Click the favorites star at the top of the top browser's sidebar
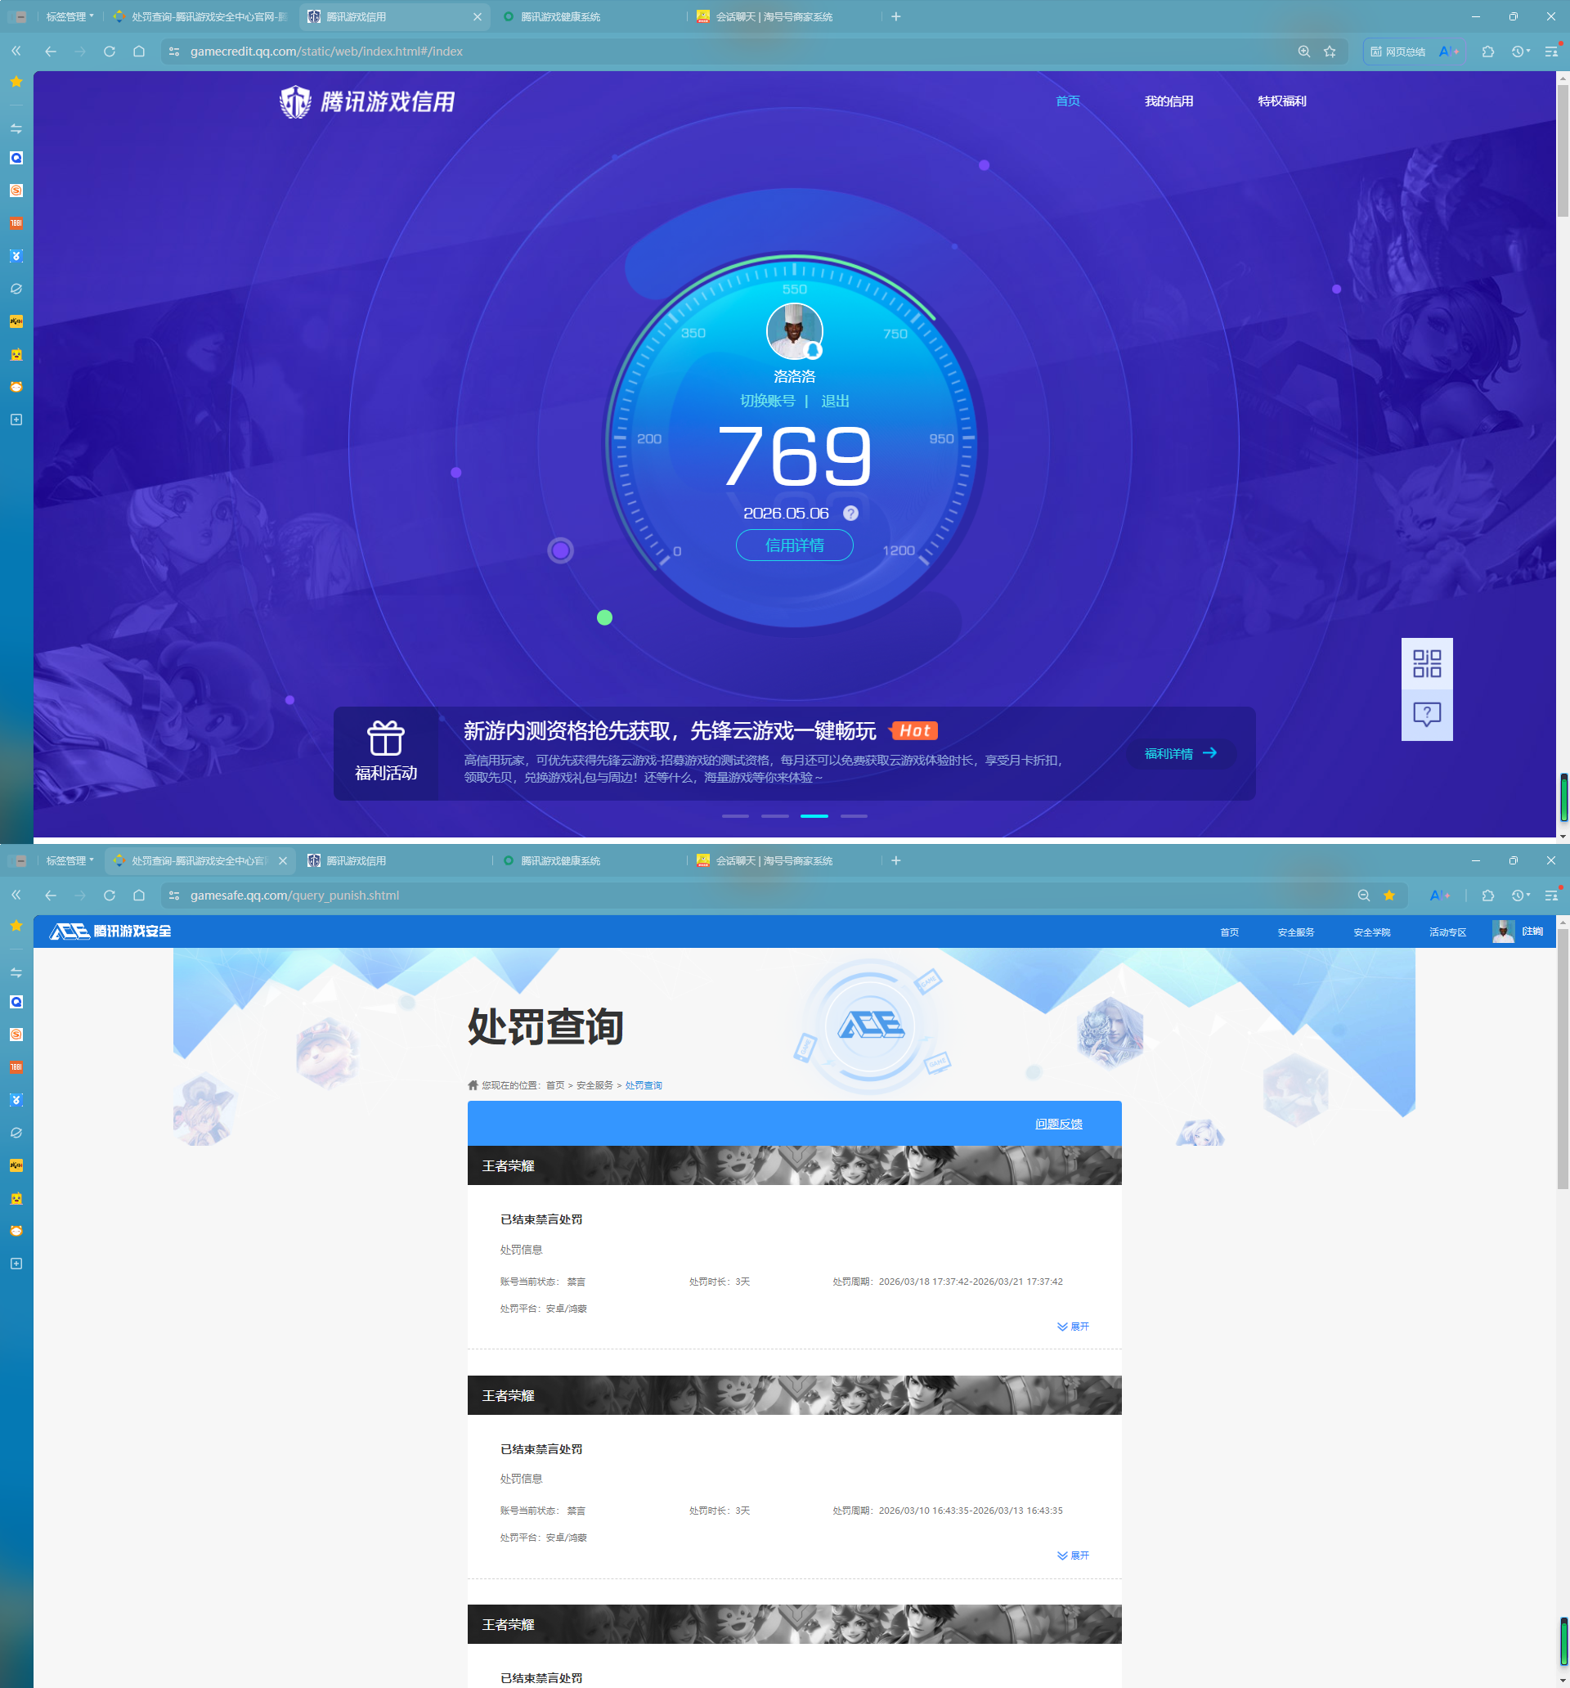The image size is (1570, 1688). pos(16,82)
